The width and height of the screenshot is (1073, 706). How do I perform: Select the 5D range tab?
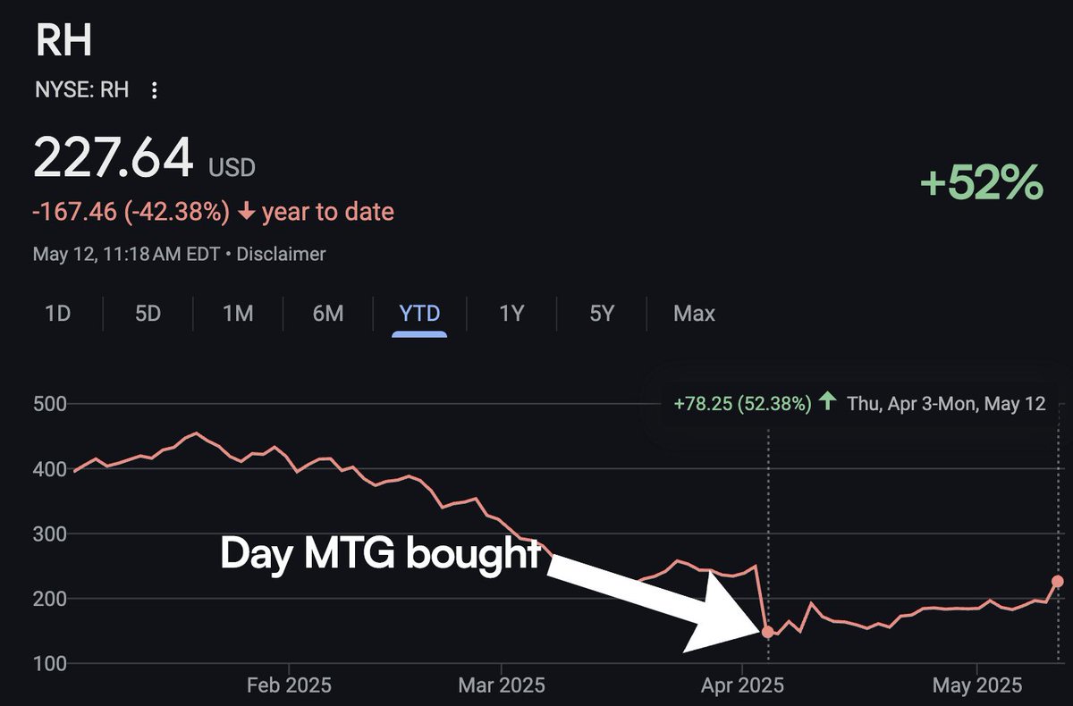coord(148,314)
